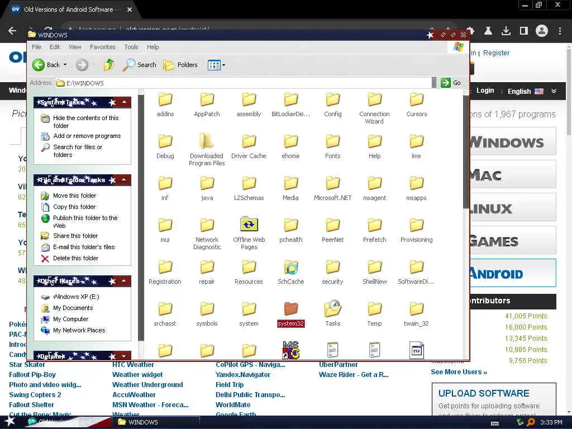Image resolution: width=572 pixels, height=429 pixels.
Task: Click the WINDOWS taskbar button
Action: click(157, 422)
